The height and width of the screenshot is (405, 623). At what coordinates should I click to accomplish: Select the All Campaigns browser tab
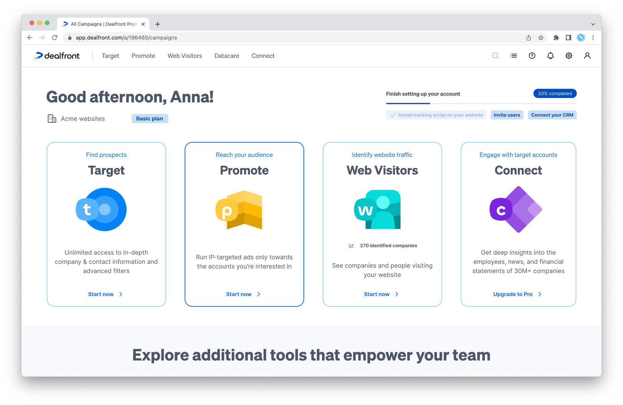tap(103, 24)
